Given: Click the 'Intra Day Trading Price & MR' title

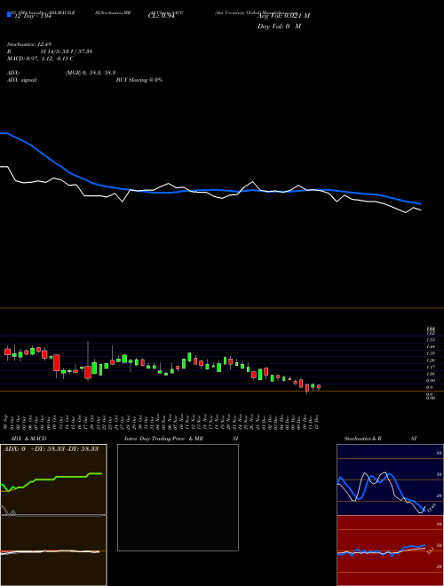Looking at the screenshot, I should pyautogui.click(x=163, y=439).
